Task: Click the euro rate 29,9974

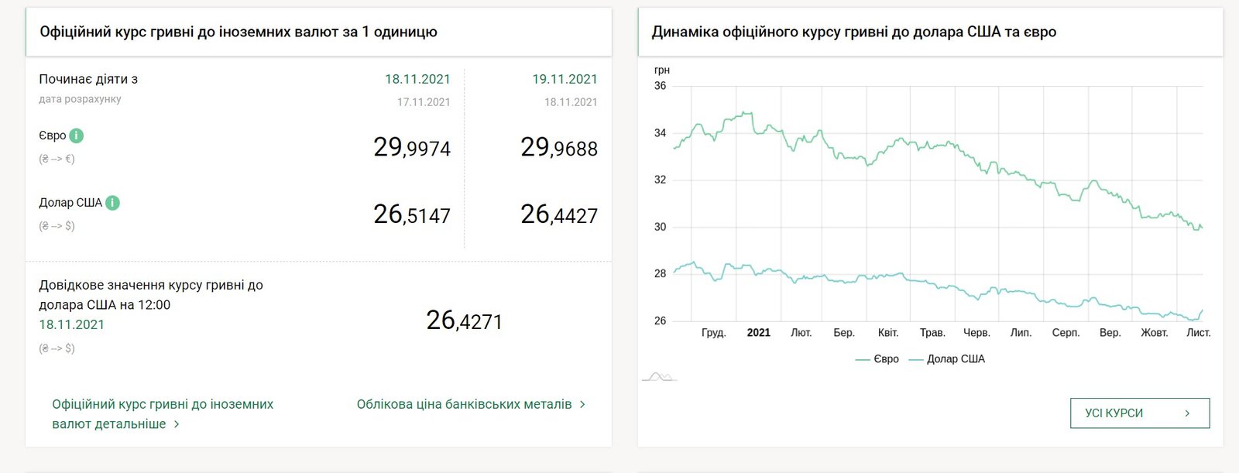Action: click(412, 147)
